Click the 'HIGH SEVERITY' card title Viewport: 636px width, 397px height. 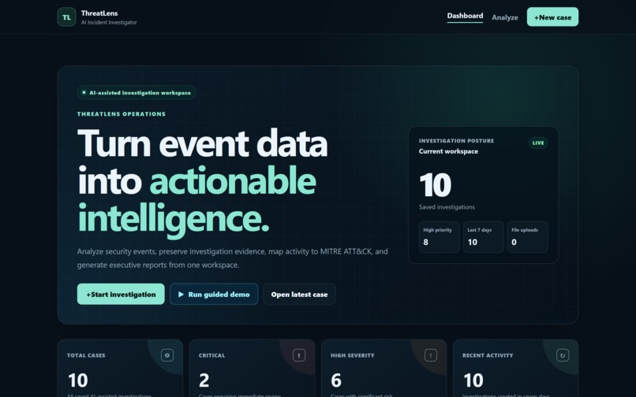click(353, 356)
